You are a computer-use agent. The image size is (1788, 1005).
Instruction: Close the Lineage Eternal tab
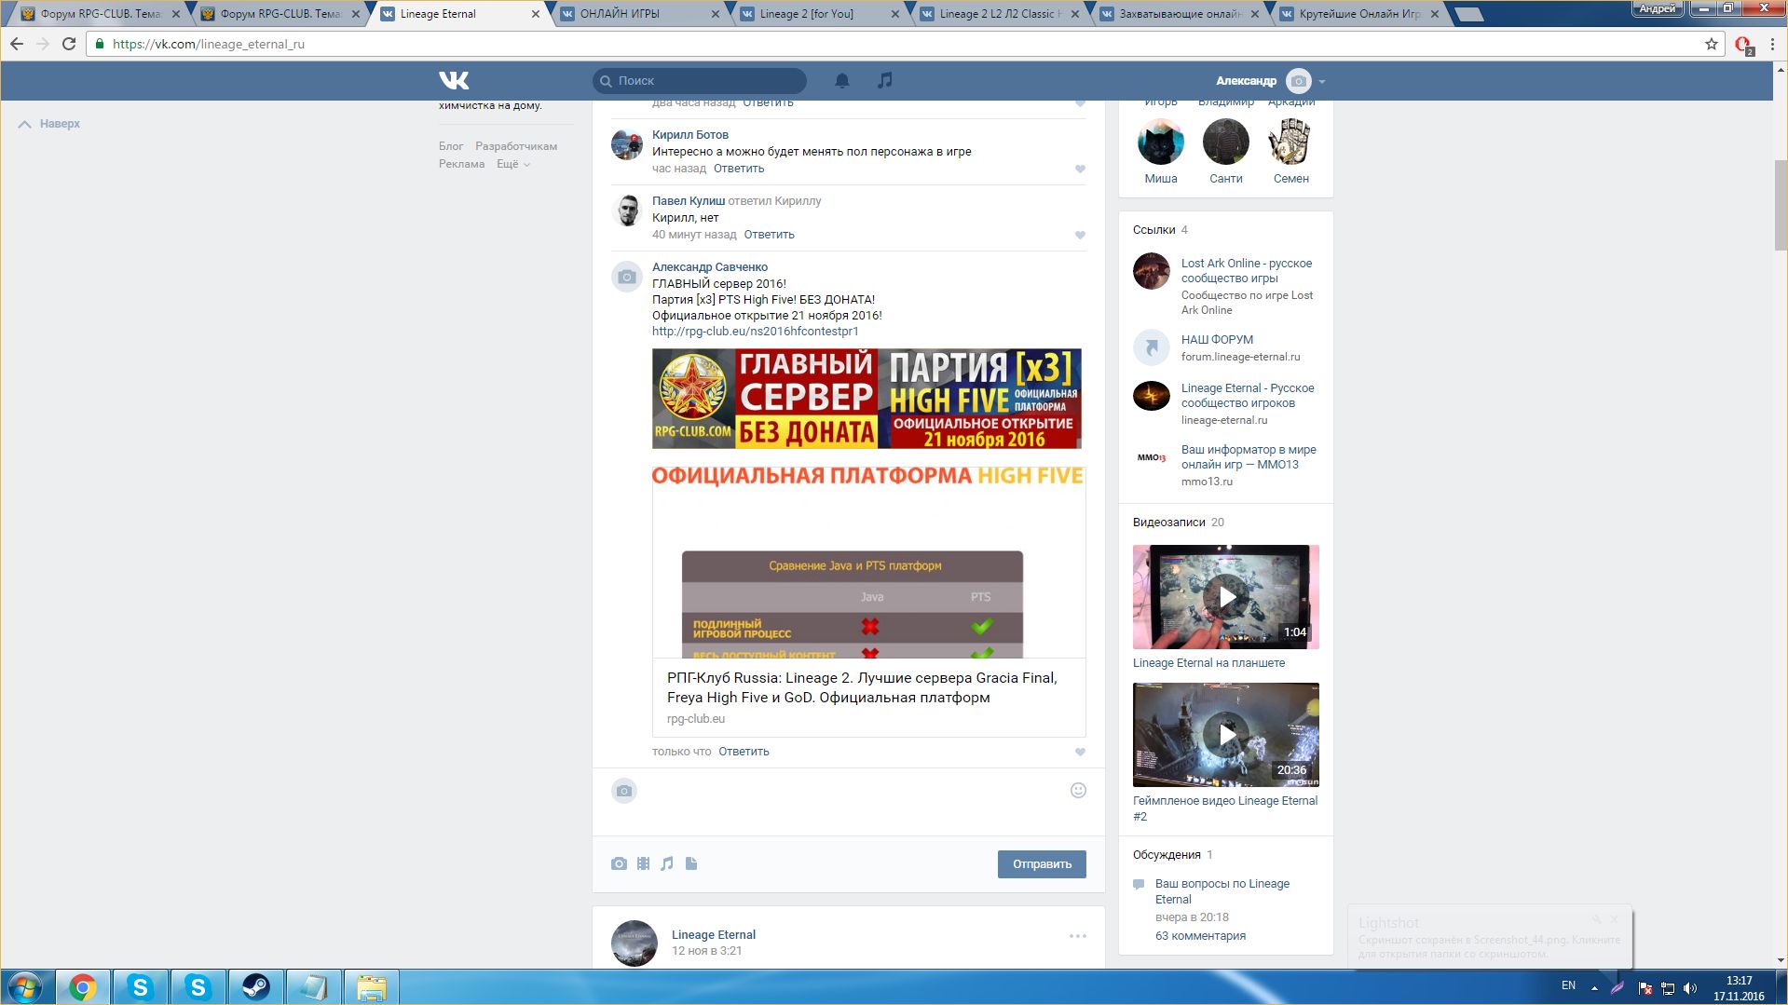coord(536,14)
